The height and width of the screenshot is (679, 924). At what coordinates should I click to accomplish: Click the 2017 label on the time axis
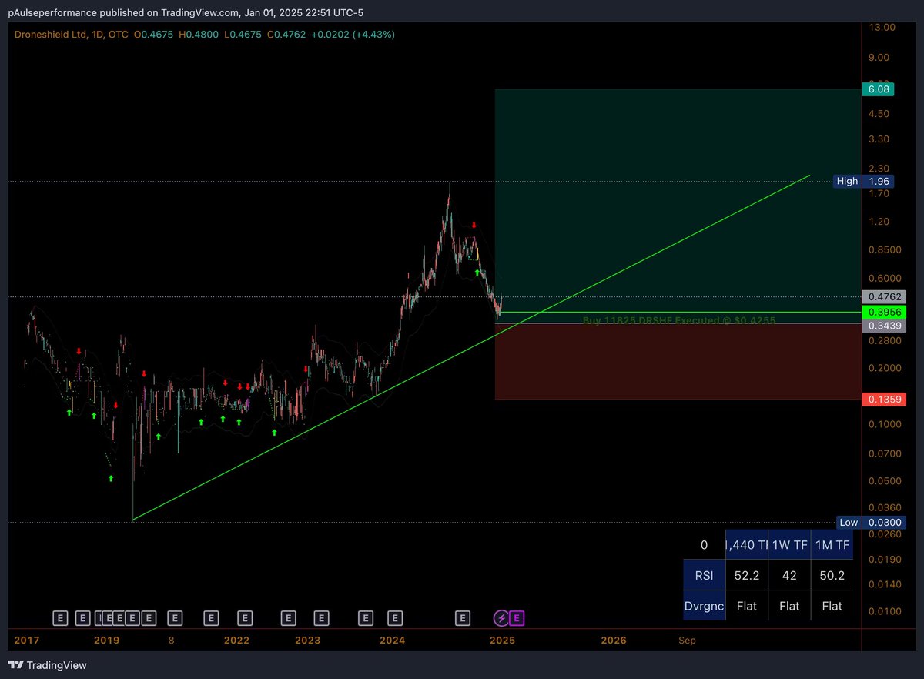(x=26, y=640)
